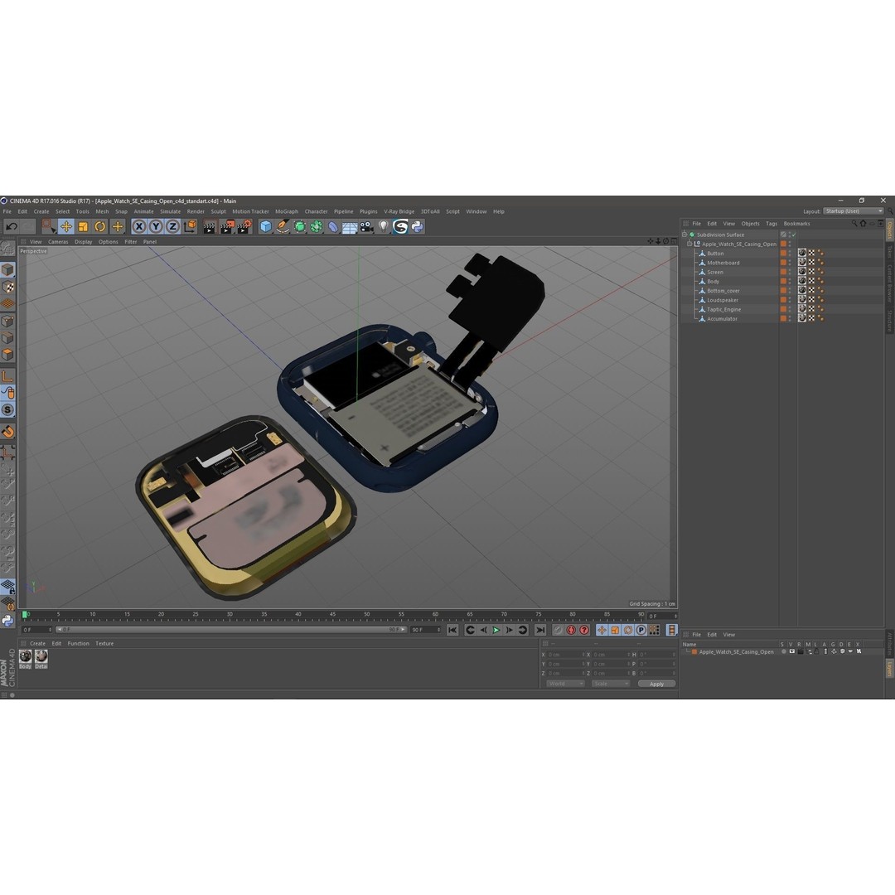895x895 pixels.
Task: Switch to Model mode in left palette
Action: pos(7,270)
